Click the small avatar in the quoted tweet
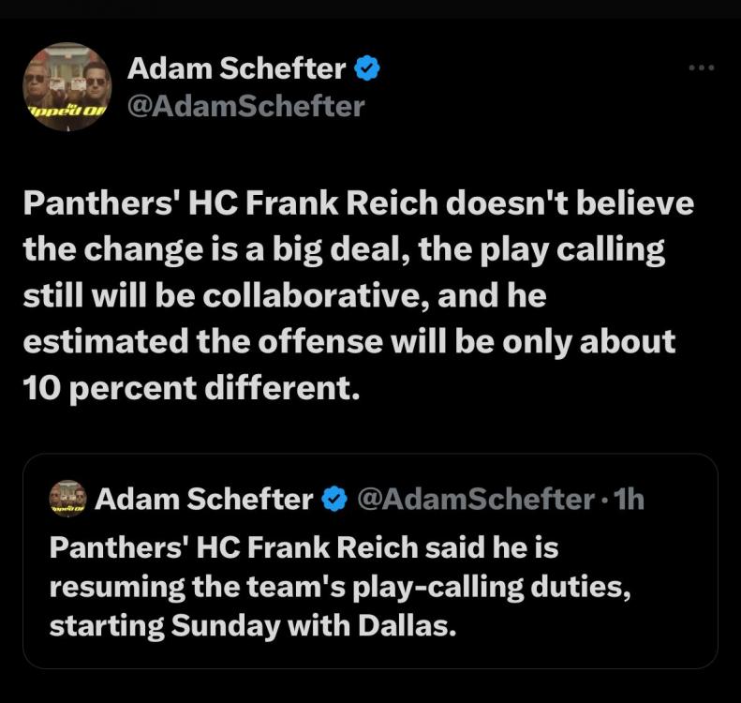Screen dimensions: 741x703 coord(67,500)
